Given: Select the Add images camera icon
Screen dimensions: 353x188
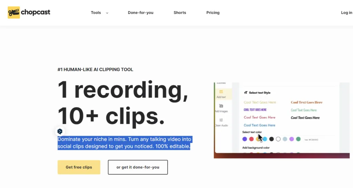Looking at the screenshot, I should (x=221, y=106).
